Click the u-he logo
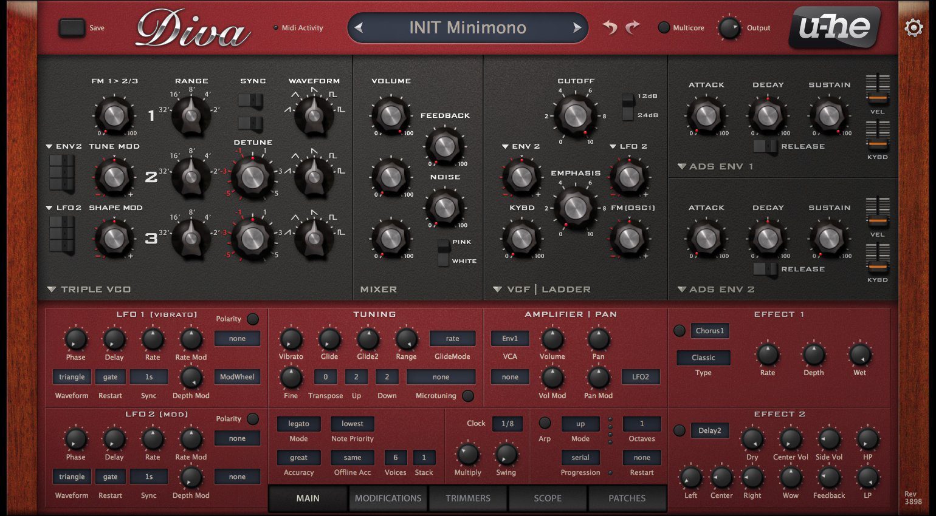The image size is (936, 516). tap(834, 27)
